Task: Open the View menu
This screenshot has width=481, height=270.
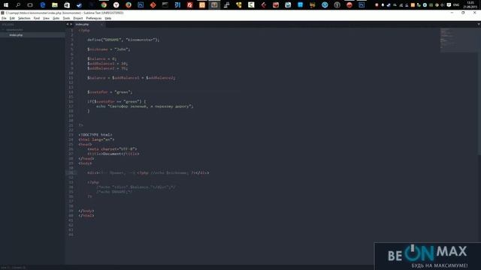Action: coord(46,18)
